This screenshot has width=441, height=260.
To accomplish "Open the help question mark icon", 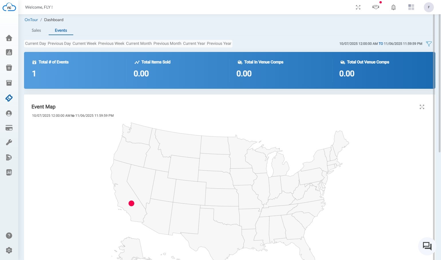I will [9, 235].
